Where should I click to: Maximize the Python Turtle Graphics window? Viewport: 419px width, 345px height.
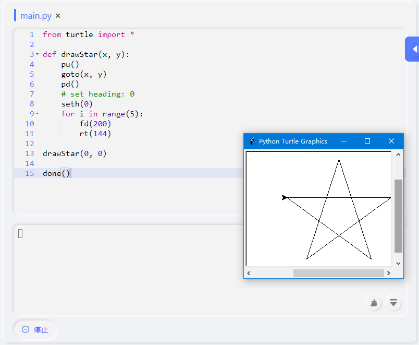pyautogui.click(x=367, y=141)
